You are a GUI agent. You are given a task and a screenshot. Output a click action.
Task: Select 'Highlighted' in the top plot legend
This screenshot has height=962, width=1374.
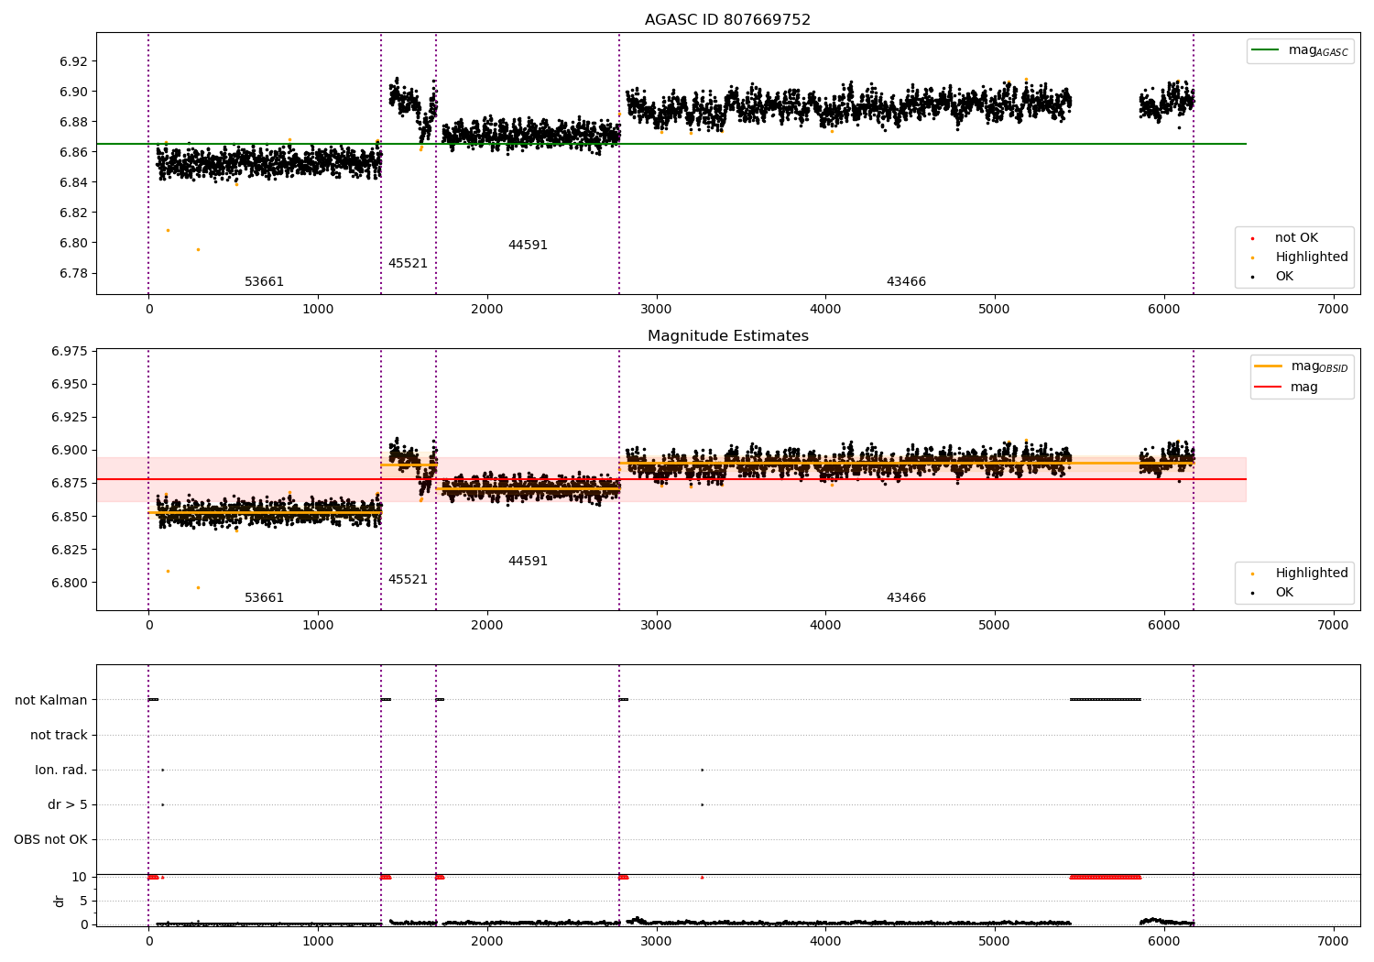pyautogui.click(x=1311, y=257)
